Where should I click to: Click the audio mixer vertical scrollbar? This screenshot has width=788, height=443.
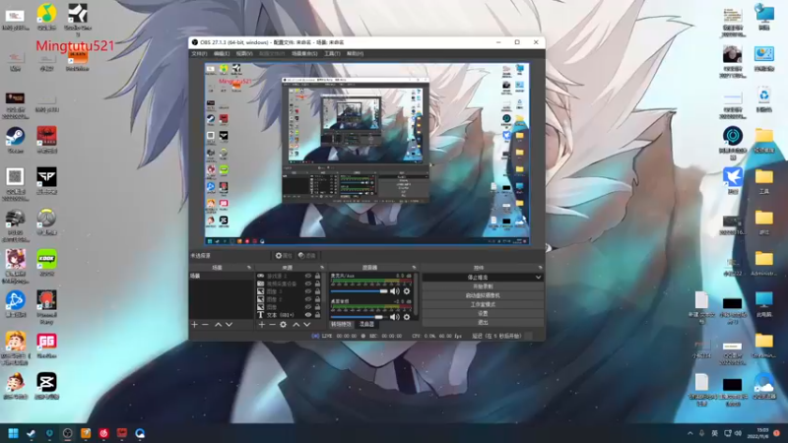417,293
